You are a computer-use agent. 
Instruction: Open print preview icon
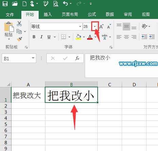pos(56,4)
